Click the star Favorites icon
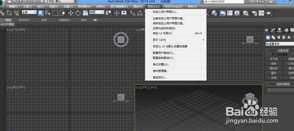294x131 pixels. 263,1
